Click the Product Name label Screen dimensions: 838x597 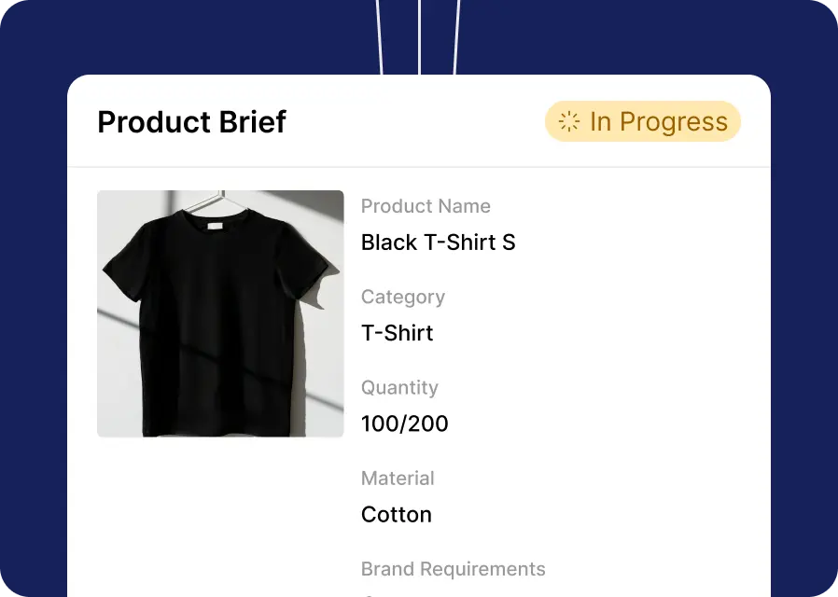click(426, 206)
